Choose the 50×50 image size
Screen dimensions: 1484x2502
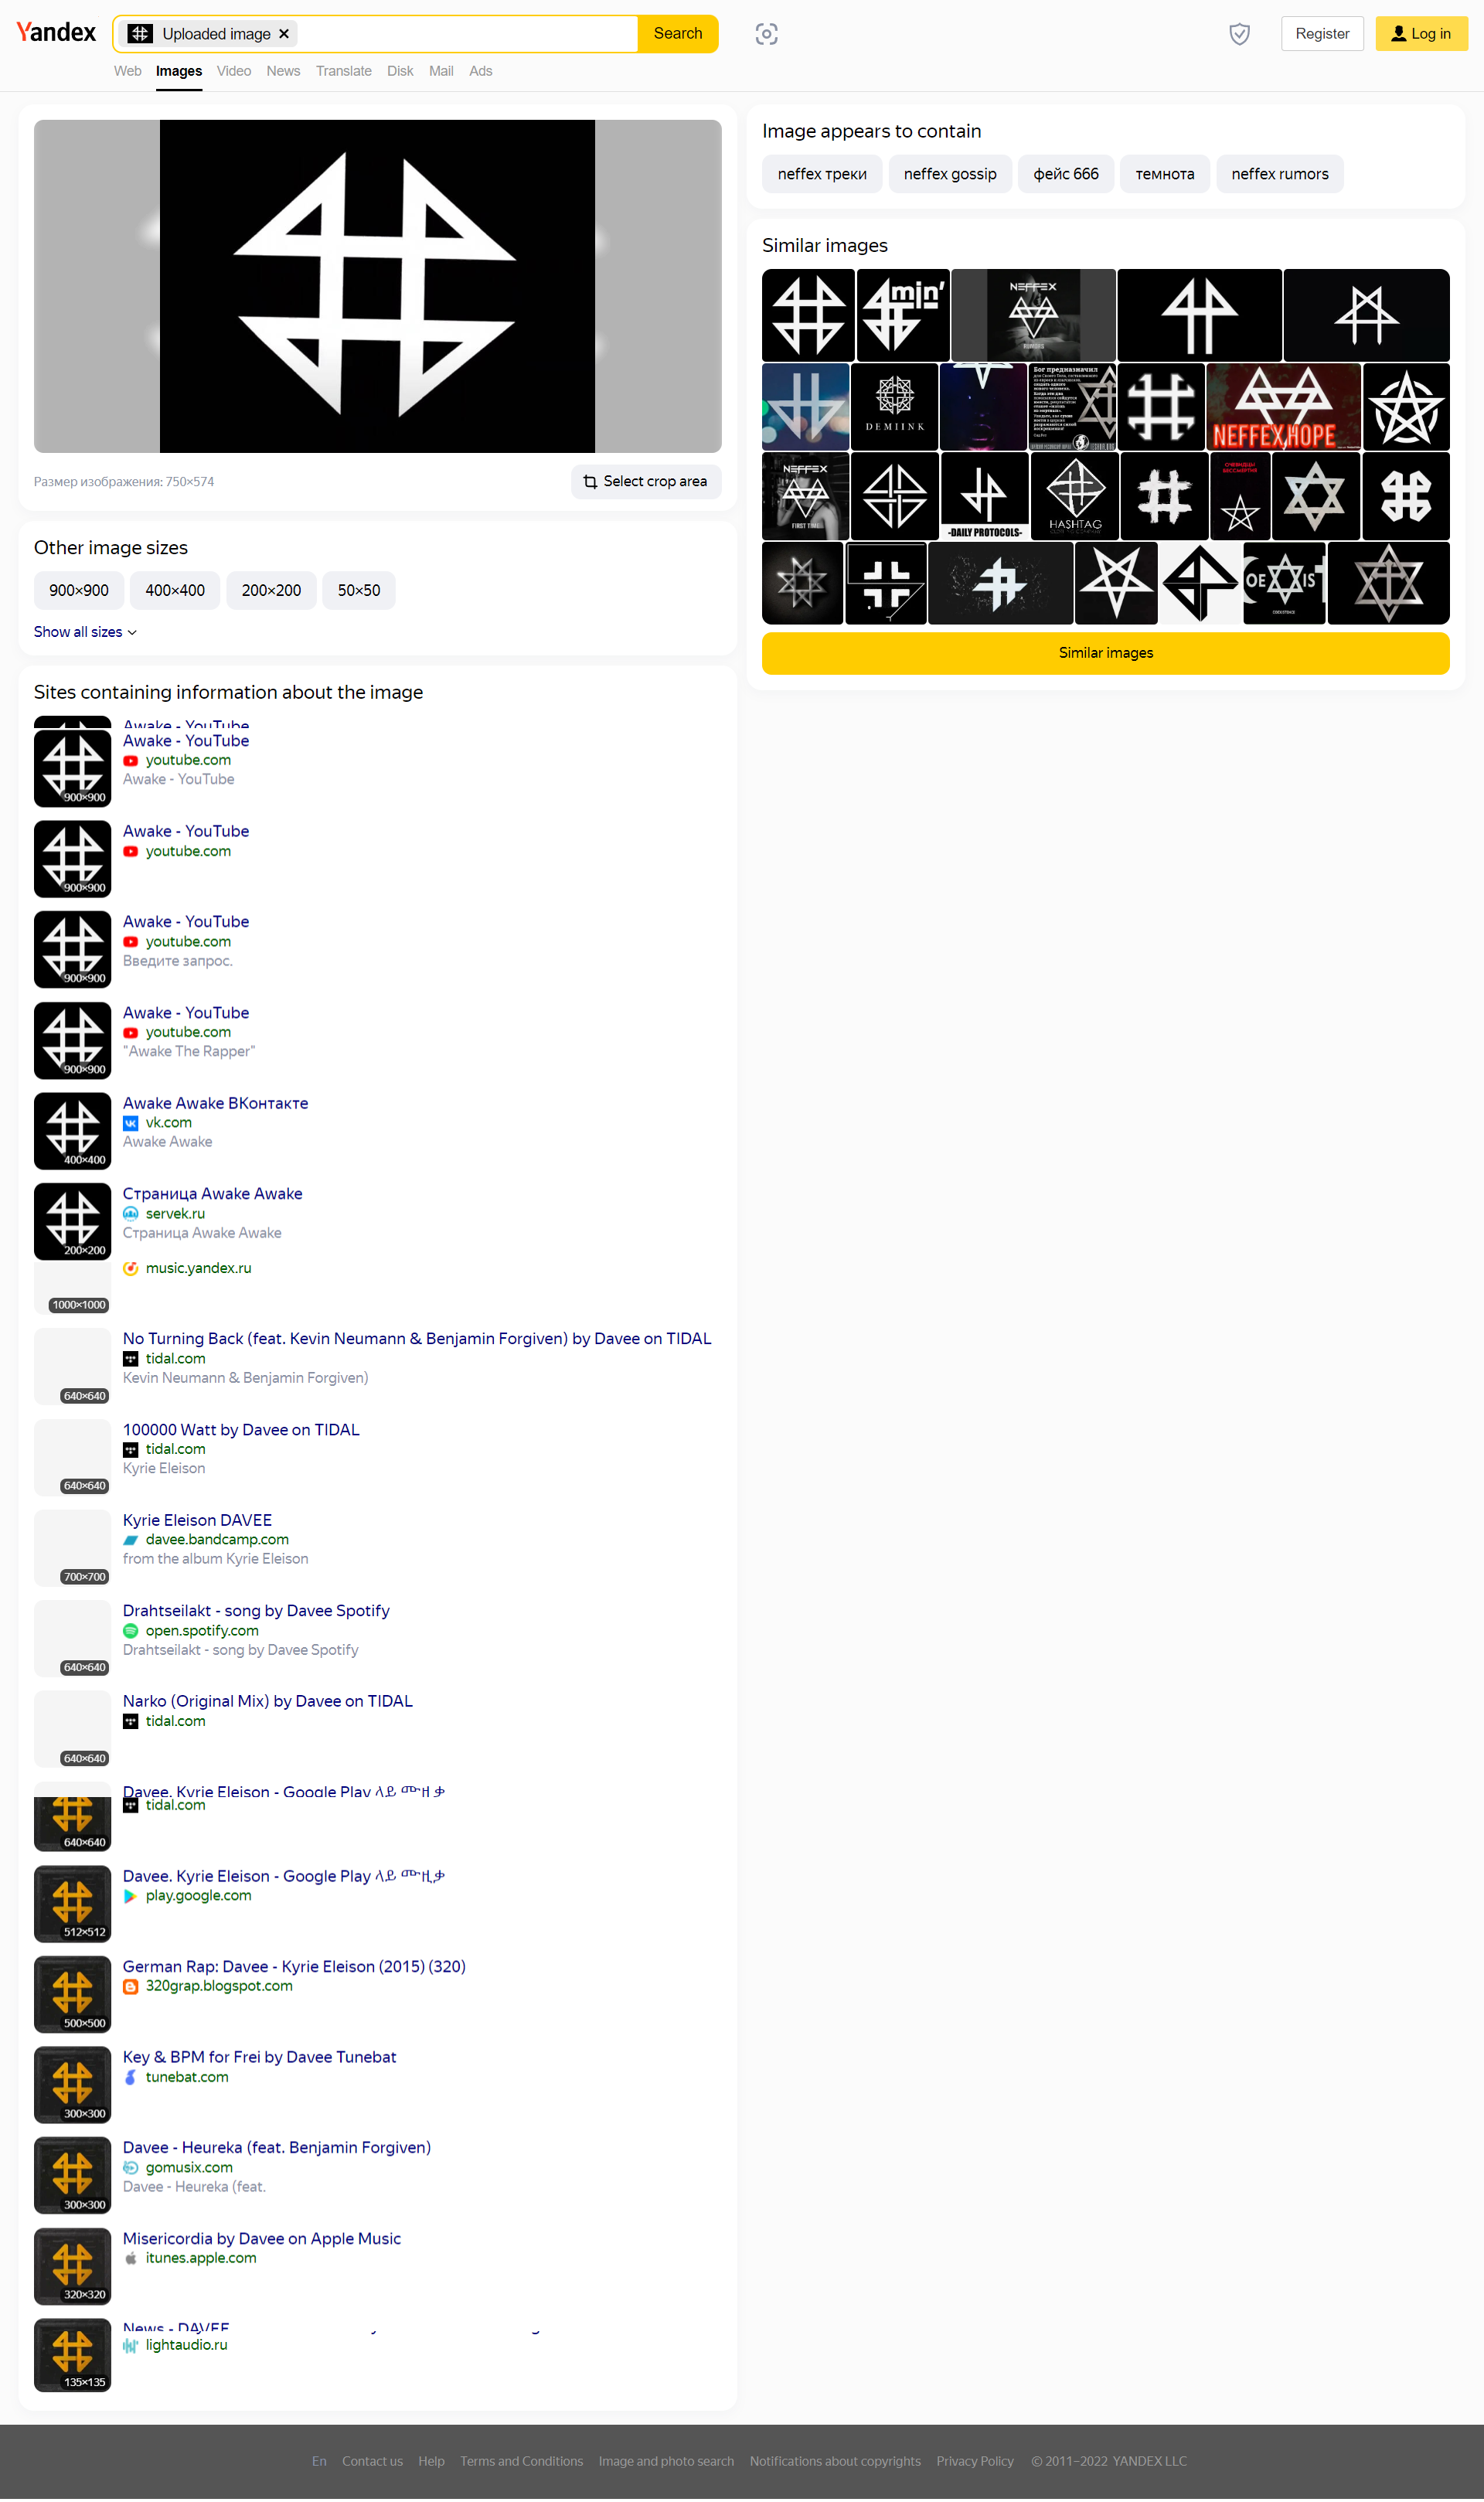pos(358,590)
